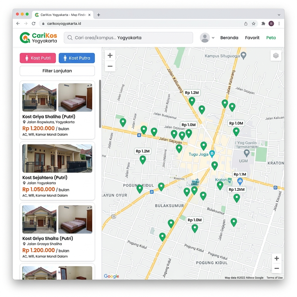Screen dimensions: 297x297
Task: Open the map layers switcher icon
Action: click(x=276, y=55)
